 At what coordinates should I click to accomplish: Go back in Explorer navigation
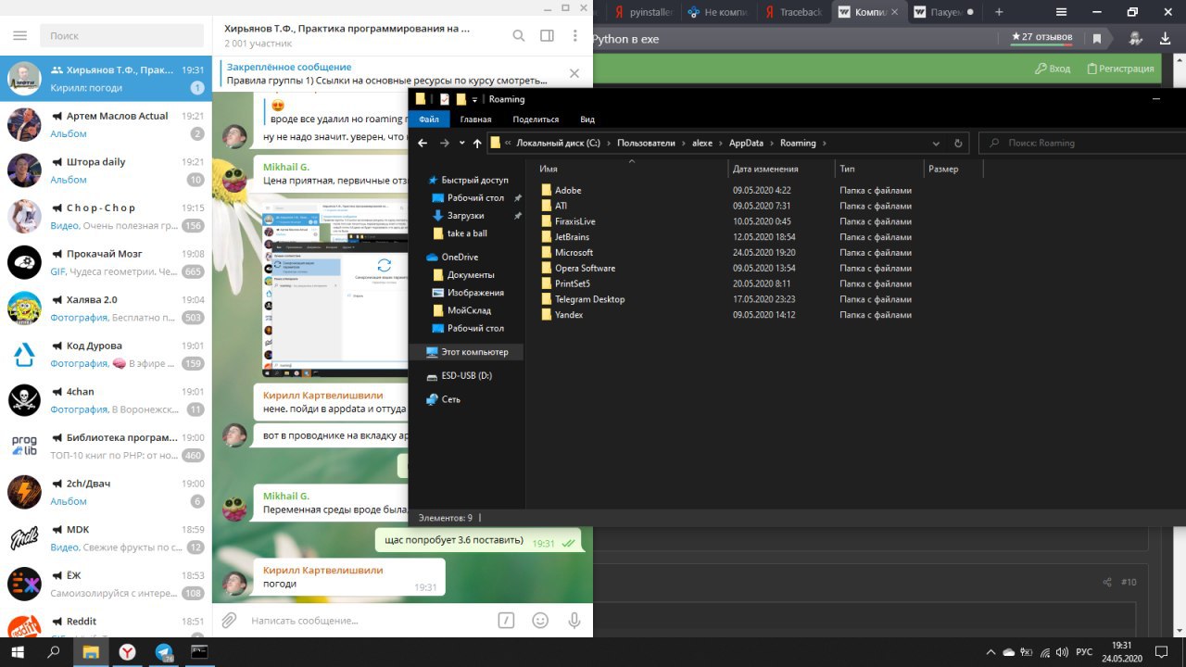click(423, 143)
